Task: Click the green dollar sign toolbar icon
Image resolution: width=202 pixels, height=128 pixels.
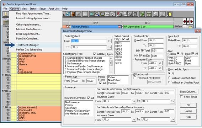Action: click(x=142, y=14)
